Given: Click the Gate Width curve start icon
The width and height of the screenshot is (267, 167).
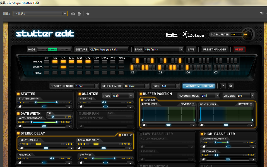Looking at the screenshot, I should click(x=20, y=126).
